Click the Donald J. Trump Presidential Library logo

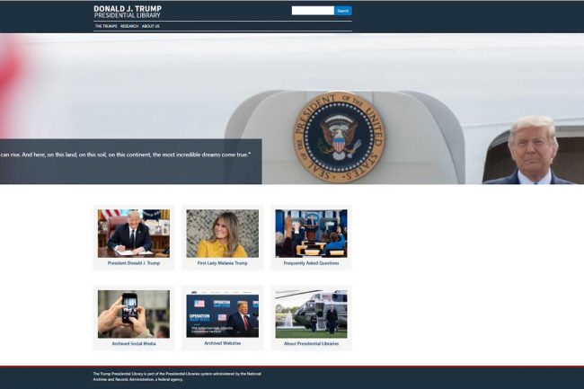(128, 12)
